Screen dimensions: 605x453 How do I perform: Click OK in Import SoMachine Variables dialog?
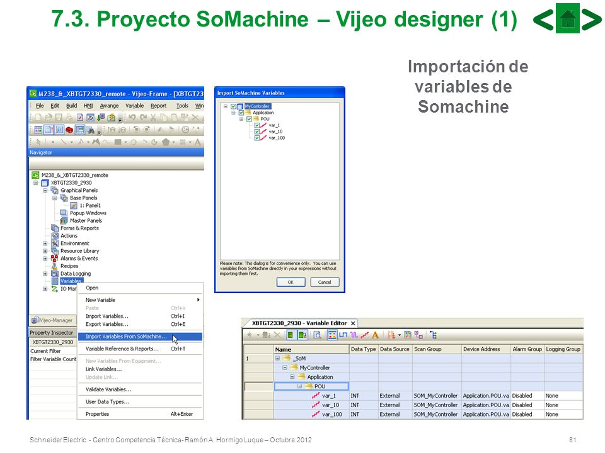291,282
